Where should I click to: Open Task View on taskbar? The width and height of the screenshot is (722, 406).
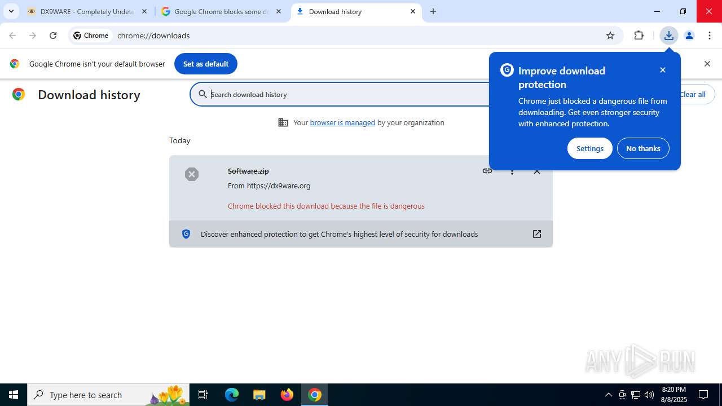coord(203,395)
